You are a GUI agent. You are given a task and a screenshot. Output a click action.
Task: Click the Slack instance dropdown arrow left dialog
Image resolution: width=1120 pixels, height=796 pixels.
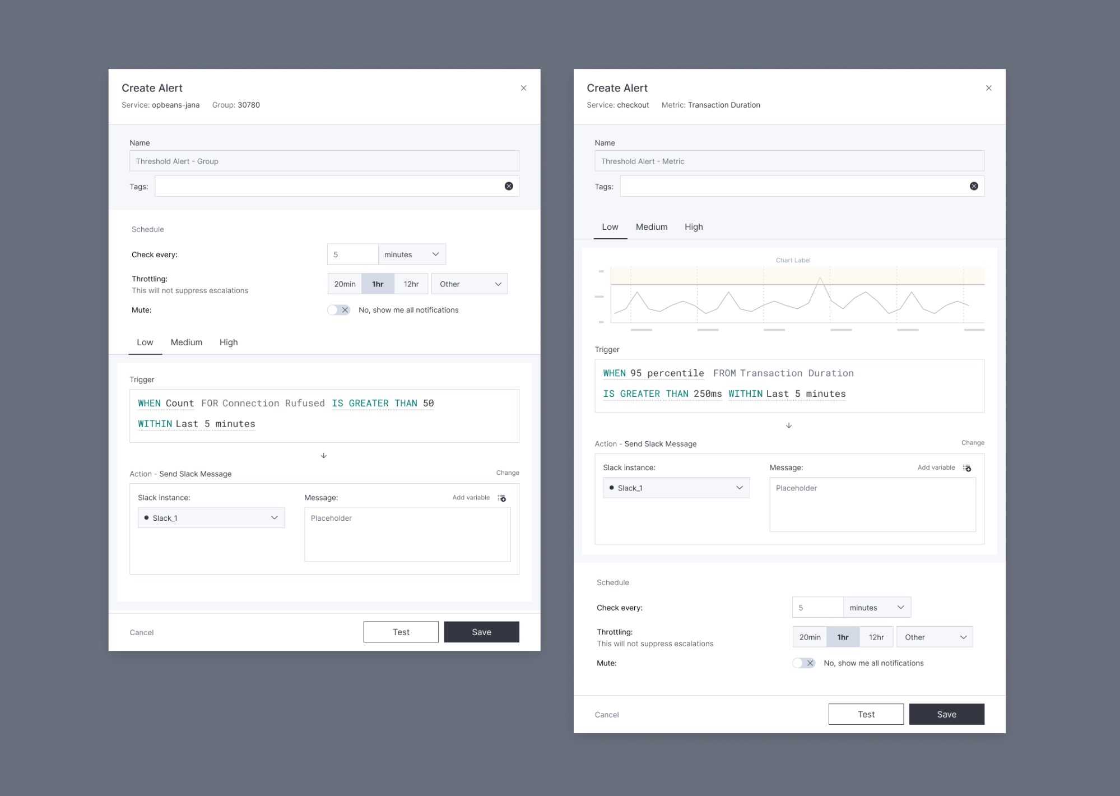[275, 518]
